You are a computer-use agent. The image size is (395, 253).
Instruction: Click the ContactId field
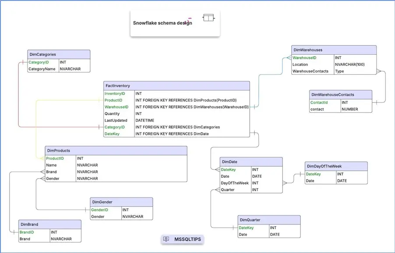pos(319,102)
